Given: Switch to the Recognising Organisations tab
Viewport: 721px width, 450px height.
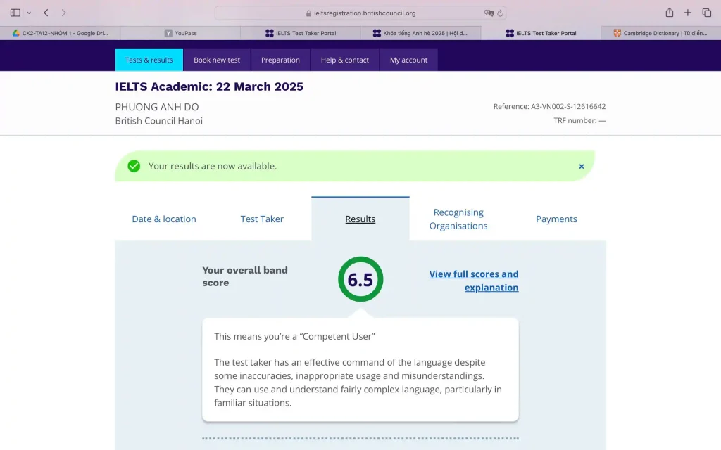Looking at the screenshot, I should click(x=458, y=219).
